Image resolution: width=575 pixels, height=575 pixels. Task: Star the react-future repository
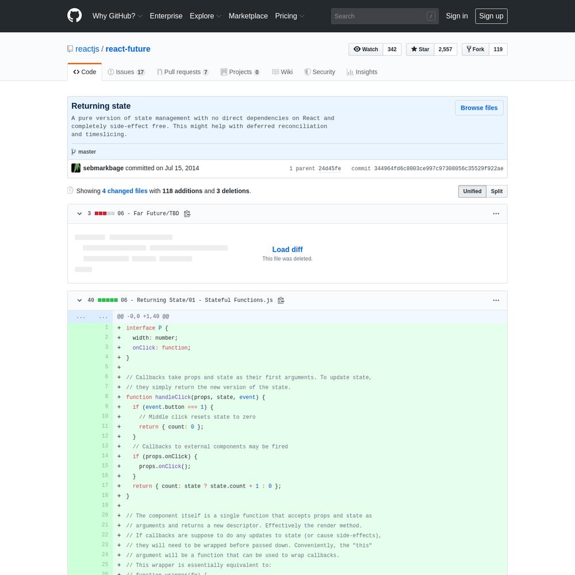coord(420,49)
